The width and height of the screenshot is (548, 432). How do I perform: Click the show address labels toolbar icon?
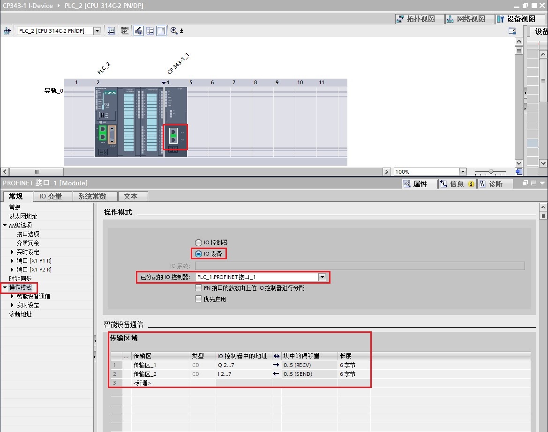112,31
